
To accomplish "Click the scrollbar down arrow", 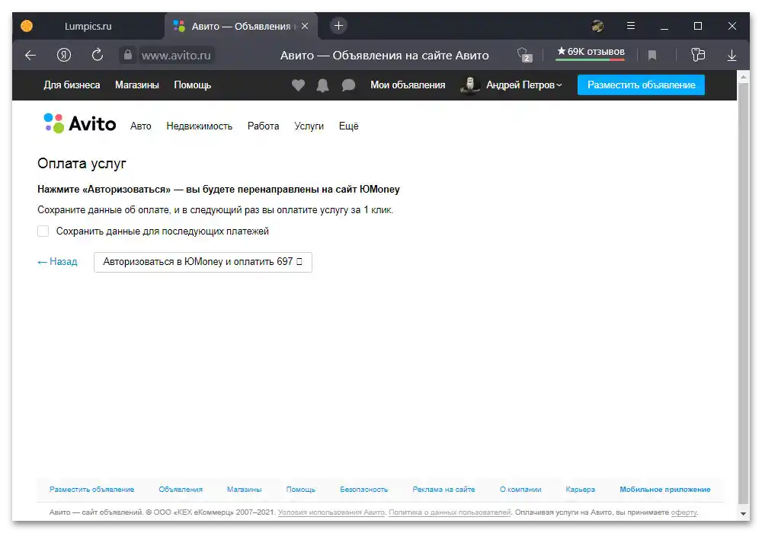I will coord(743,513).
